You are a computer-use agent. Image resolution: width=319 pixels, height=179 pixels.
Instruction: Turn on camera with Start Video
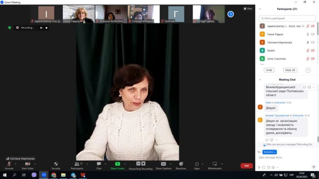point(27,164)
